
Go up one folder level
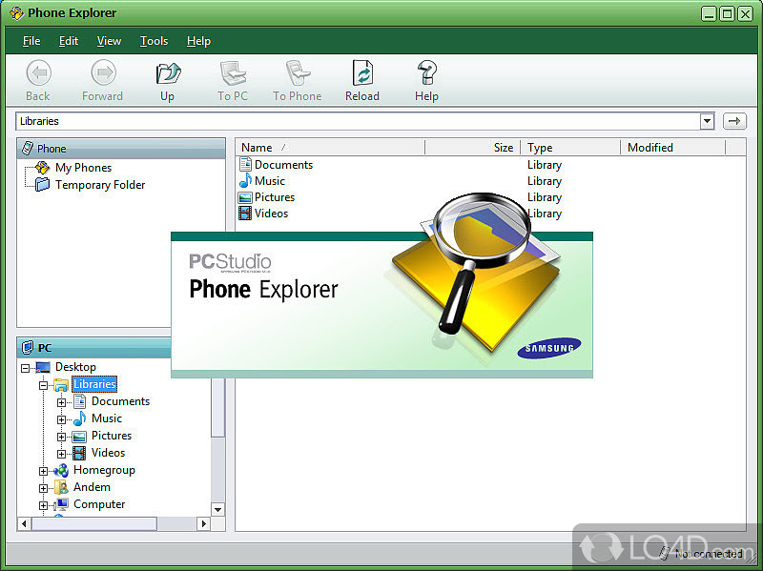tap(168, 81)
